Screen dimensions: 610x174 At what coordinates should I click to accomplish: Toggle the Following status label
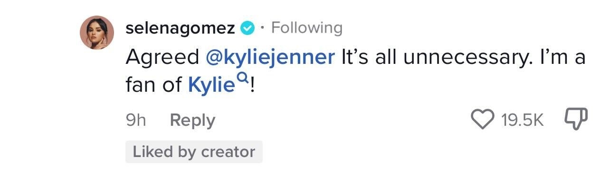(x=307, y=28)
